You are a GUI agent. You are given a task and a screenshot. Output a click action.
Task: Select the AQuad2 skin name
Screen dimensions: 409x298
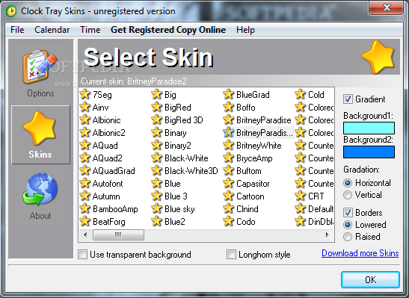tap(107, 158)
